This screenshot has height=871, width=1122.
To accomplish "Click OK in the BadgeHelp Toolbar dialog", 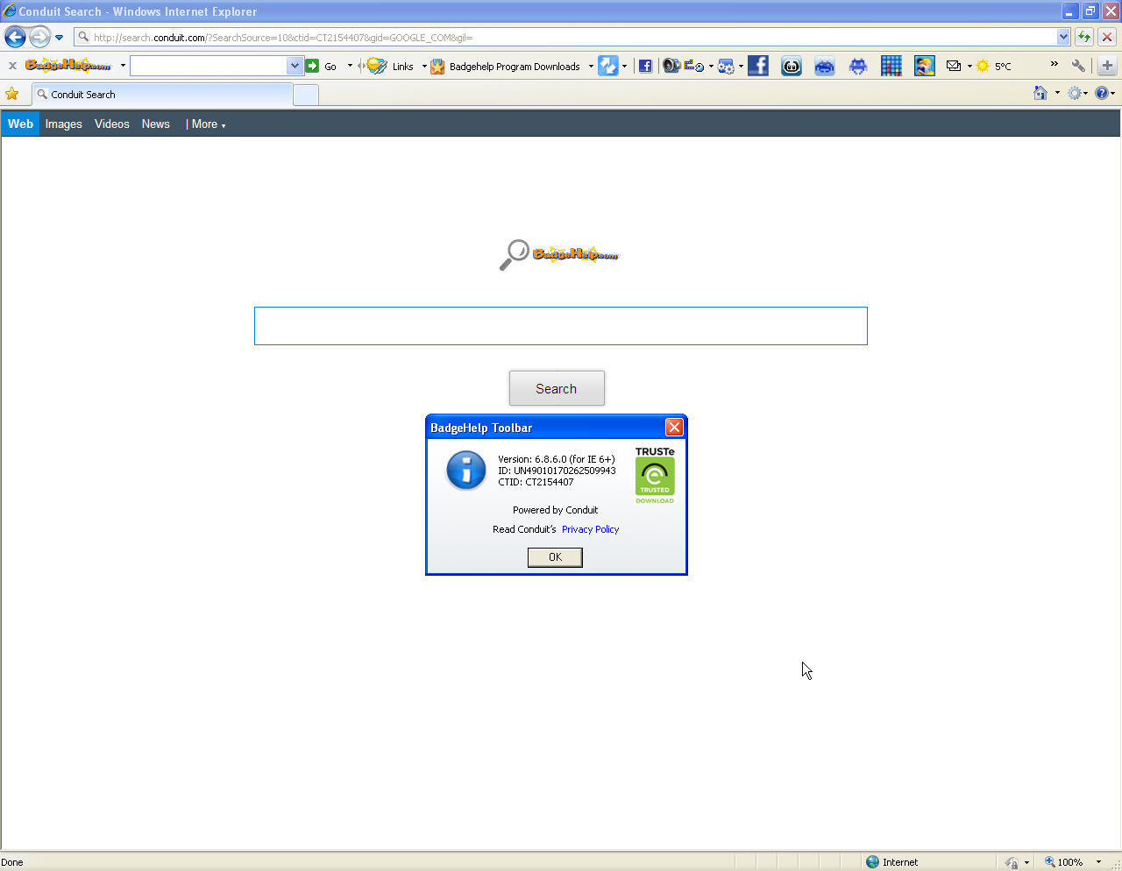I will [x=554, y=557].
